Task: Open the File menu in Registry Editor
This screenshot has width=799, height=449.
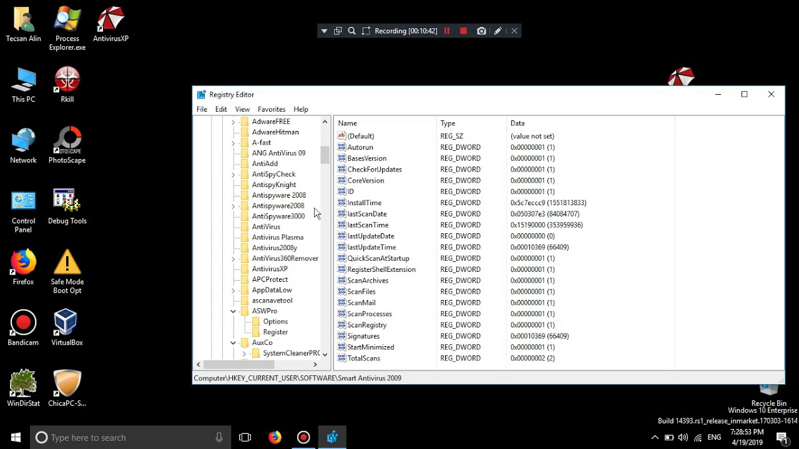Action: (x=202, y=109)
